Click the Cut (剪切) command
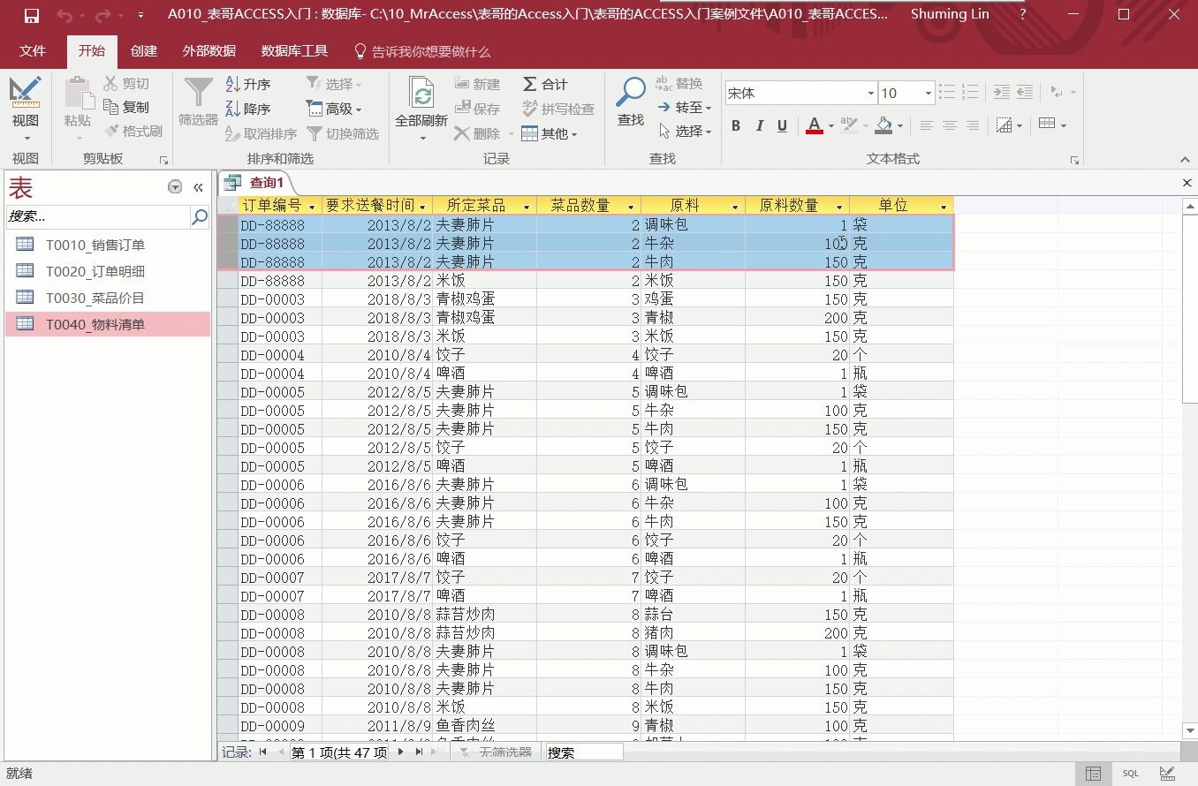 [125, 84]
